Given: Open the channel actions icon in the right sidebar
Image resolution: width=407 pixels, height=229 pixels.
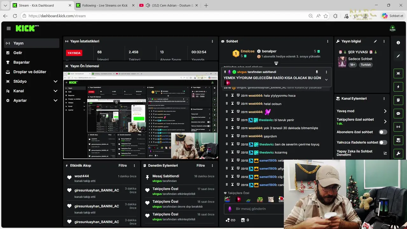Looking at the screenshot, I should (x=398, y=140).
